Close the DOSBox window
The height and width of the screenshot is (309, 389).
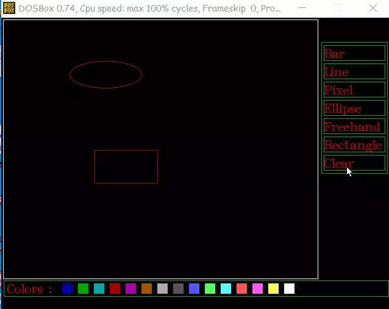pyautogui.click(x=373, y=8)
